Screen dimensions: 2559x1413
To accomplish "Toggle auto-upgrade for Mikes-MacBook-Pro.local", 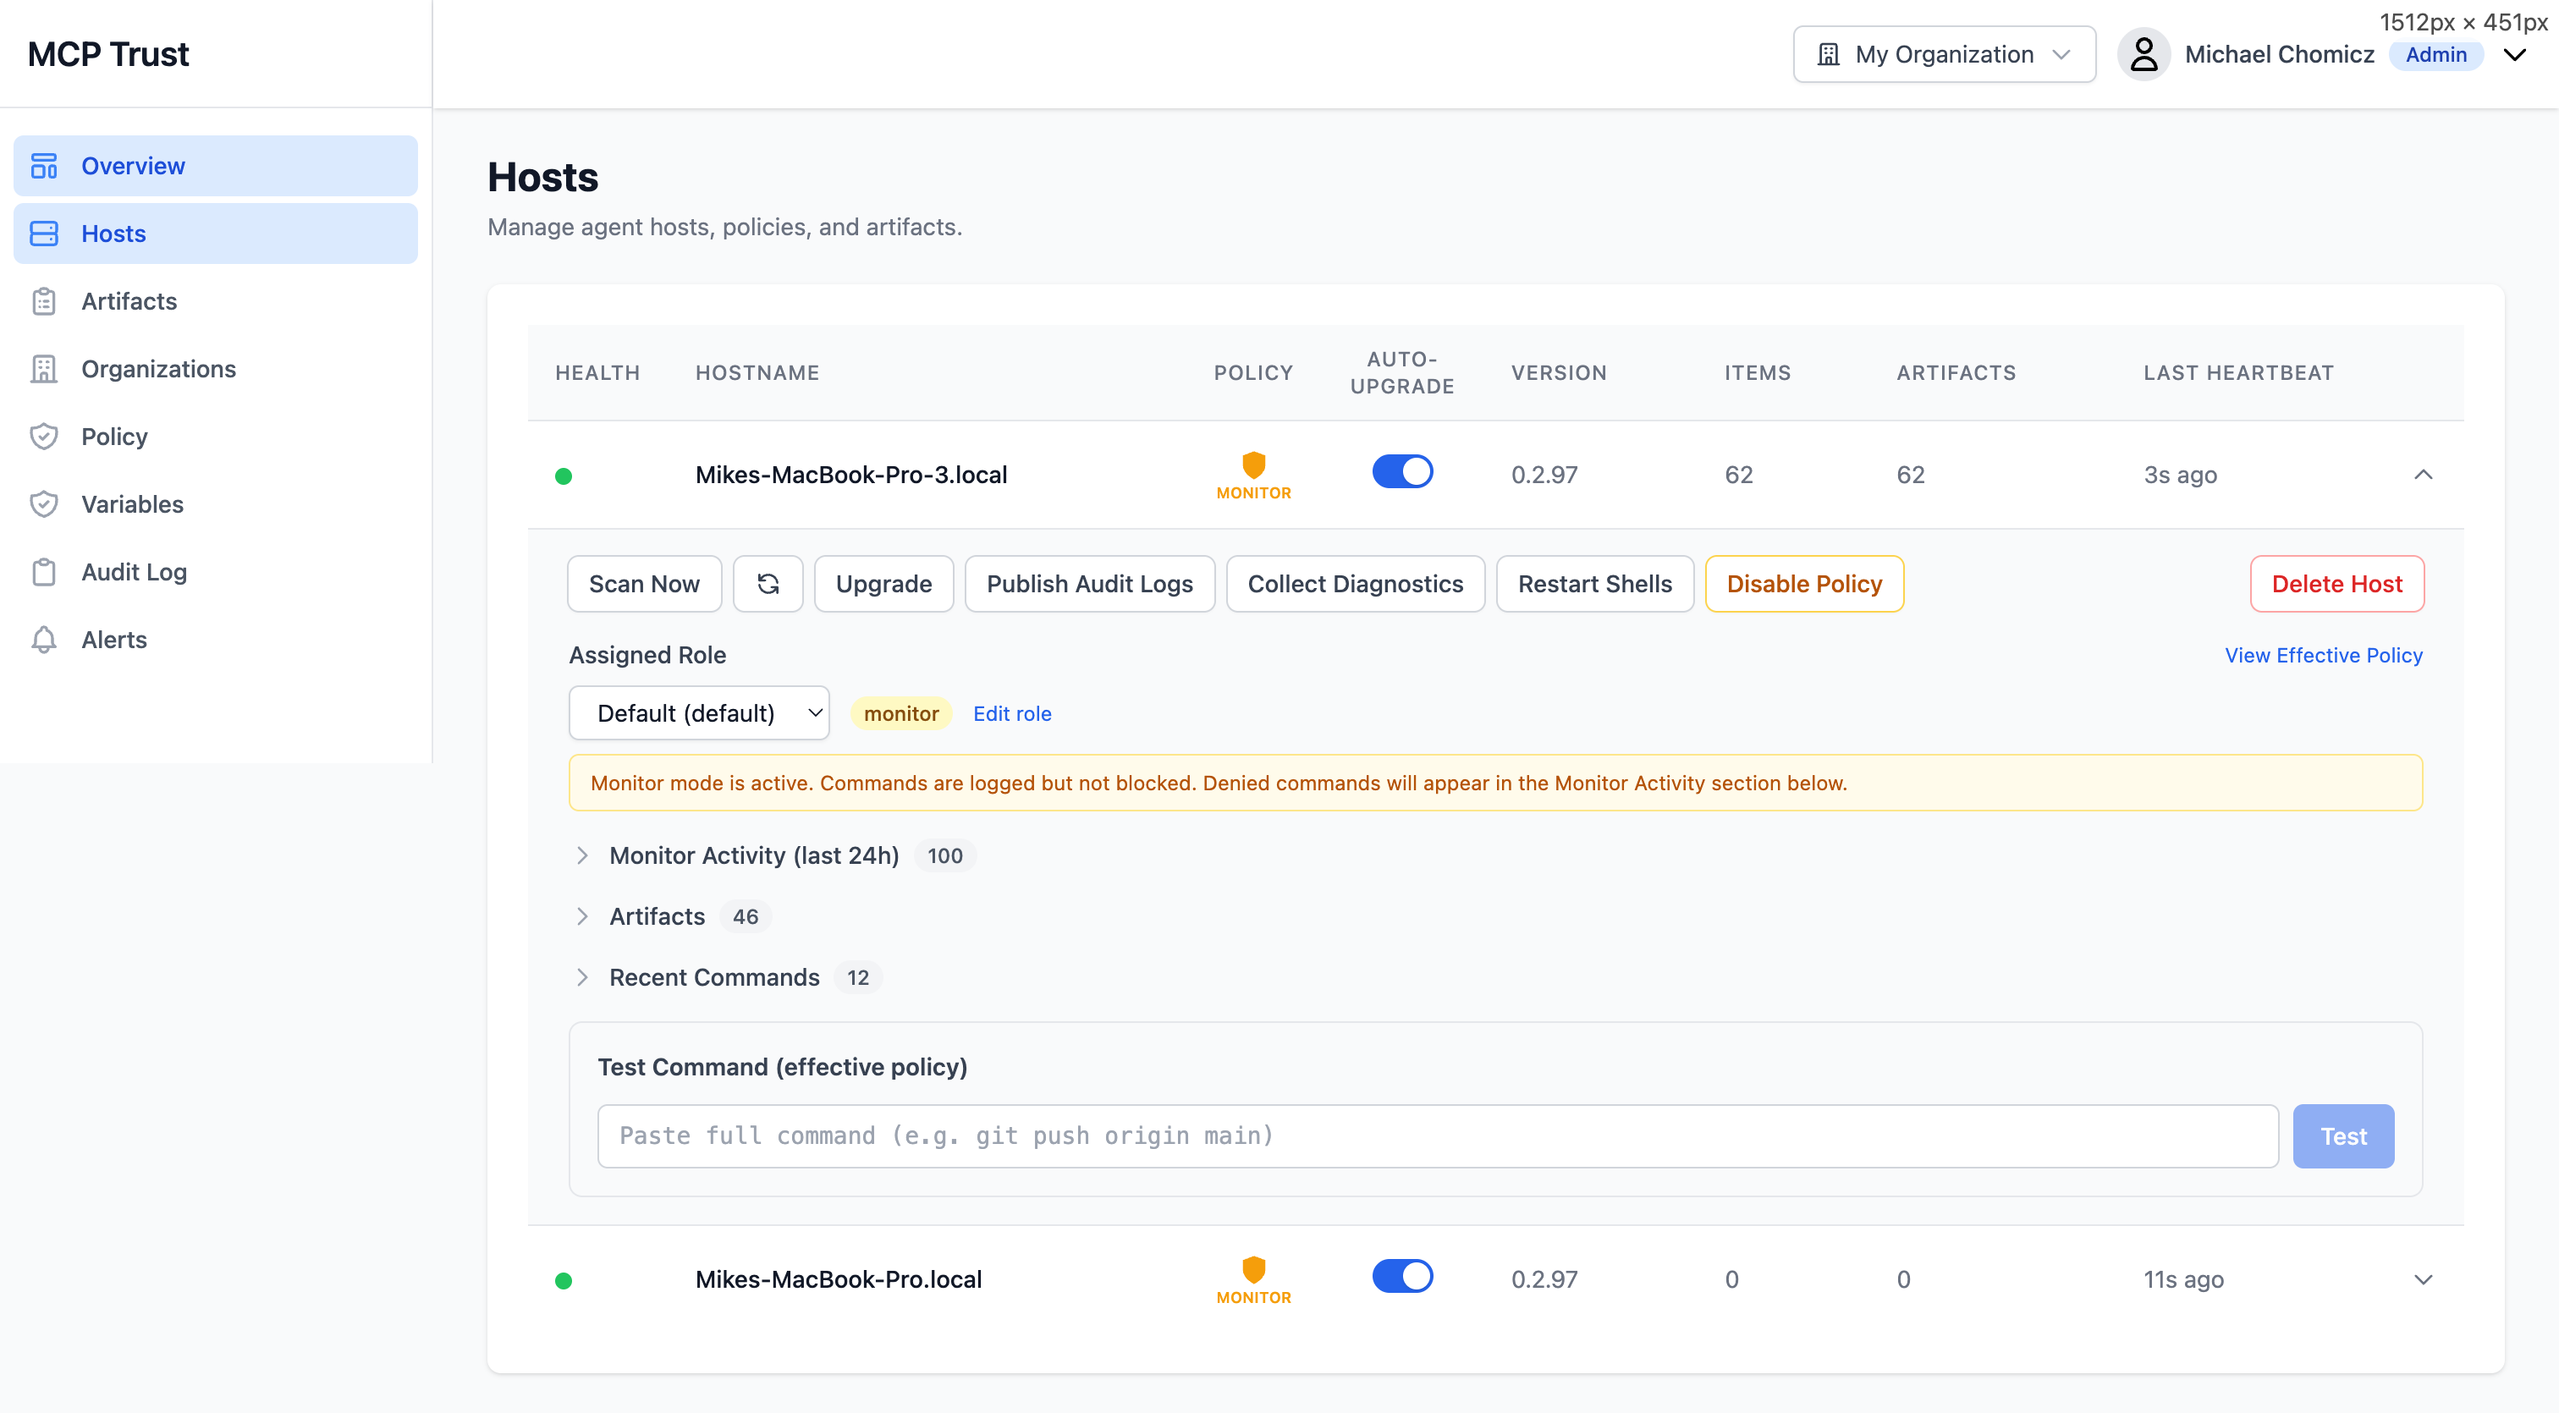I will tap(1401, 1276).
